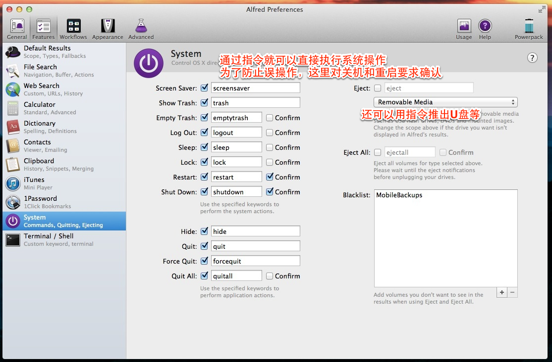Open the Dictionary settings
552x362 pixels.
(64, 127)
